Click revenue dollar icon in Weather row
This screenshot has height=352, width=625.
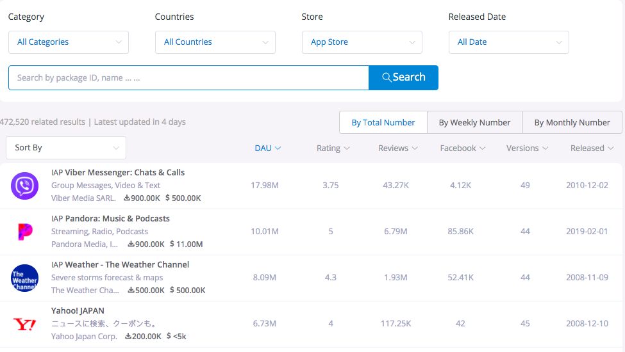pos(172,290)
